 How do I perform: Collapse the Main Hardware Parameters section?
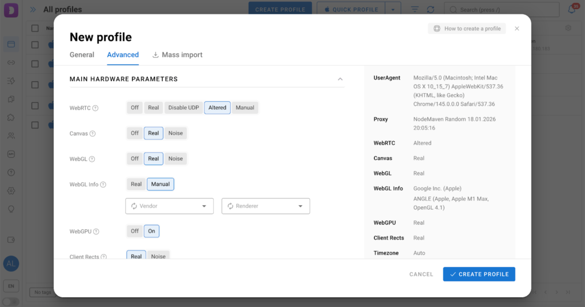tap(340, 79)
